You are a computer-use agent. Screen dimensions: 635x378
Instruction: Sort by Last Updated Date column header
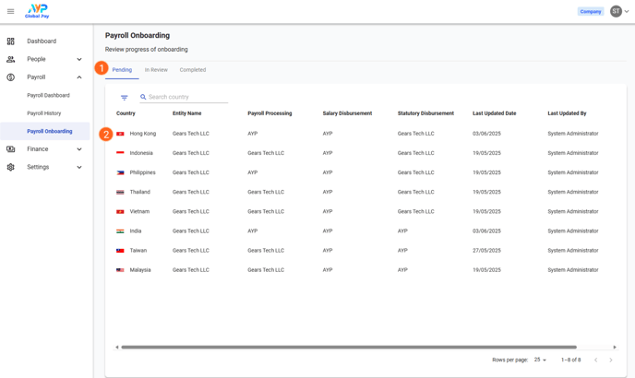[x=494, y=113]
